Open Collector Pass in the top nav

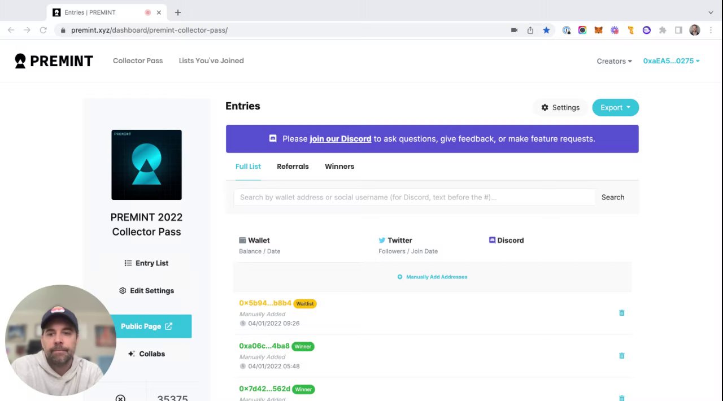[138, 60]
